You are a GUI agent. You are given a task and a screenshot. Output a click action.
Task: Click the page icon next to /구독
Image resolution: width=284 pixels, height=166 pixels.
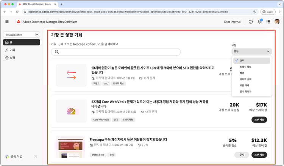[x=139, y=145]
